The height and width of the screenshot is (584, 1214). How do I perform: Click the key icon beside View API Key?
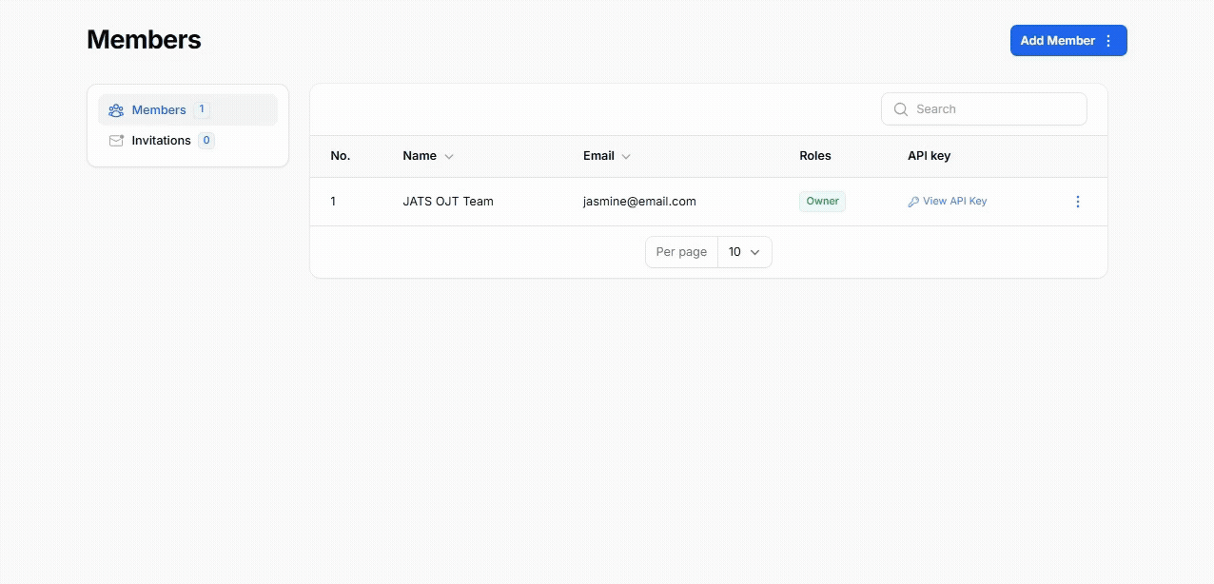(913, 202)
